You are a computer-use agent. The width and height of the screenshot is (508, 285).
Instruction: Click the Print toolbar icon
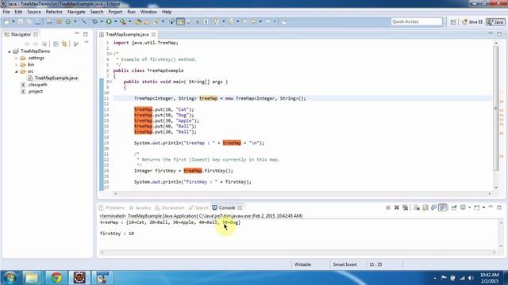click(37, 21)
